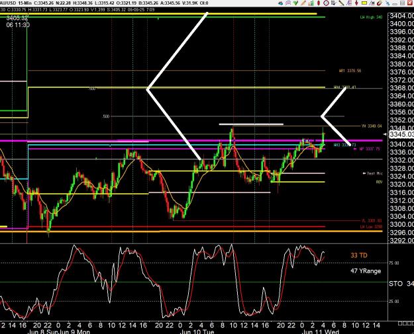Click the 25.00 stochastic level label
The image size is (414, 334).
point(393,302)
